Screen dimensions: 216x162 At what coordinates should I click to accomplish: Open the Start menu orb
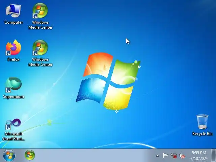9,156
